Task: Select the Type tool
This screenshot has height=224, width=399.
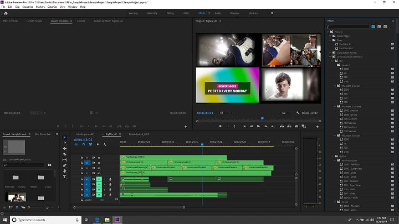Action: [65, 176]
